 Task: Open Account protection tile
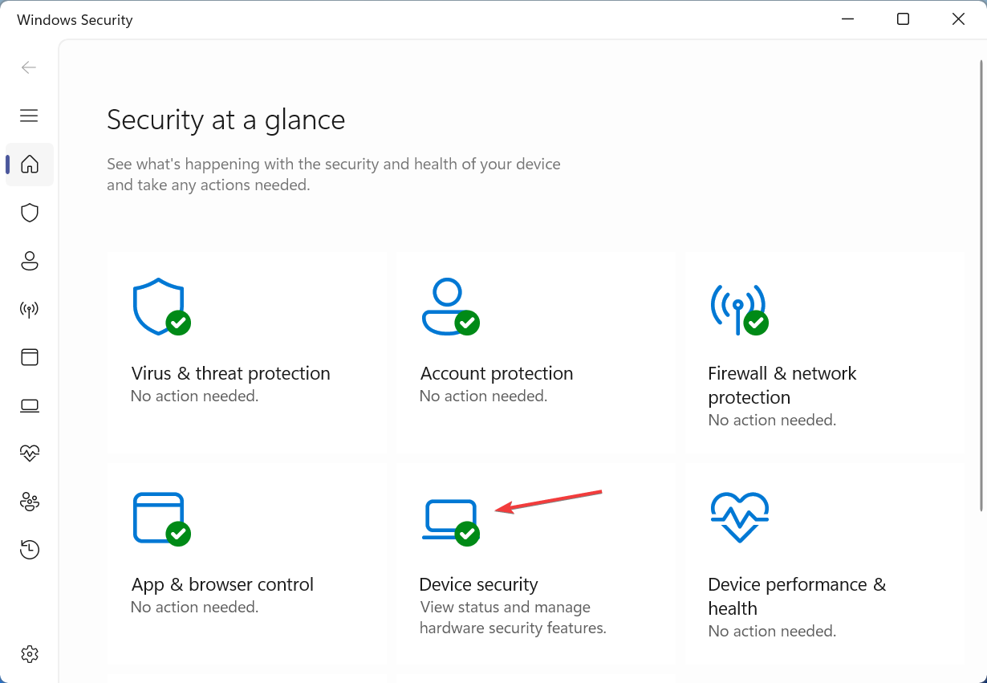click(x=535, y=352)
